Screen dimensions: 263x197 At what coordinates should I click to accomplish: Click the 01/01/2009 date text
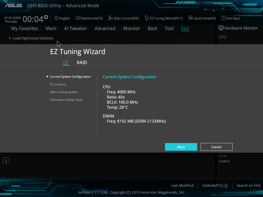tap(13, 18)
